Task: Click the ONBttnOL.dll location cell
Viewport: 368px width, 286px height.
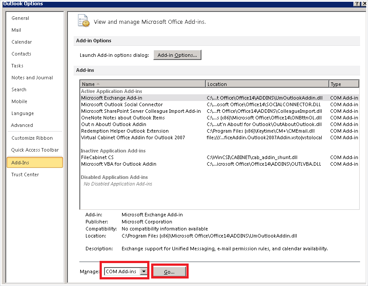Action: [264, 118]
